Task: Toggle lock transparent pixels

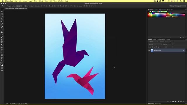Action: click(152, 47)
